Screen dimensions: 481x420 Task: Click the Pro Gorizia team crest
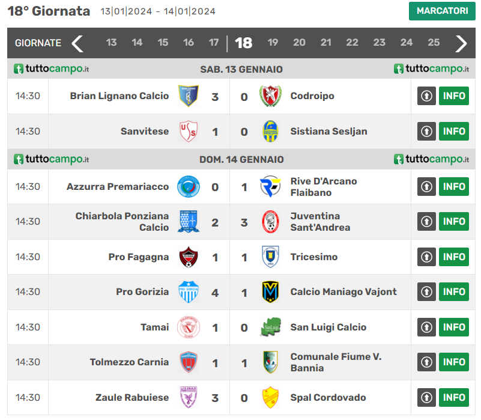pyautogui.click(x=189, y=292)
